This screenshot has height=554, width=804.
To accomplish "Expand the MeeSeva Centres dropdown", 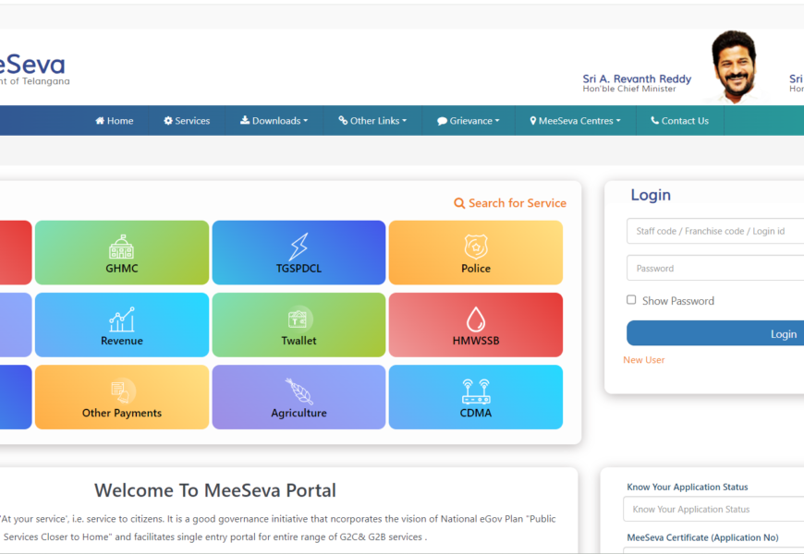I will (x=575, y=121).
